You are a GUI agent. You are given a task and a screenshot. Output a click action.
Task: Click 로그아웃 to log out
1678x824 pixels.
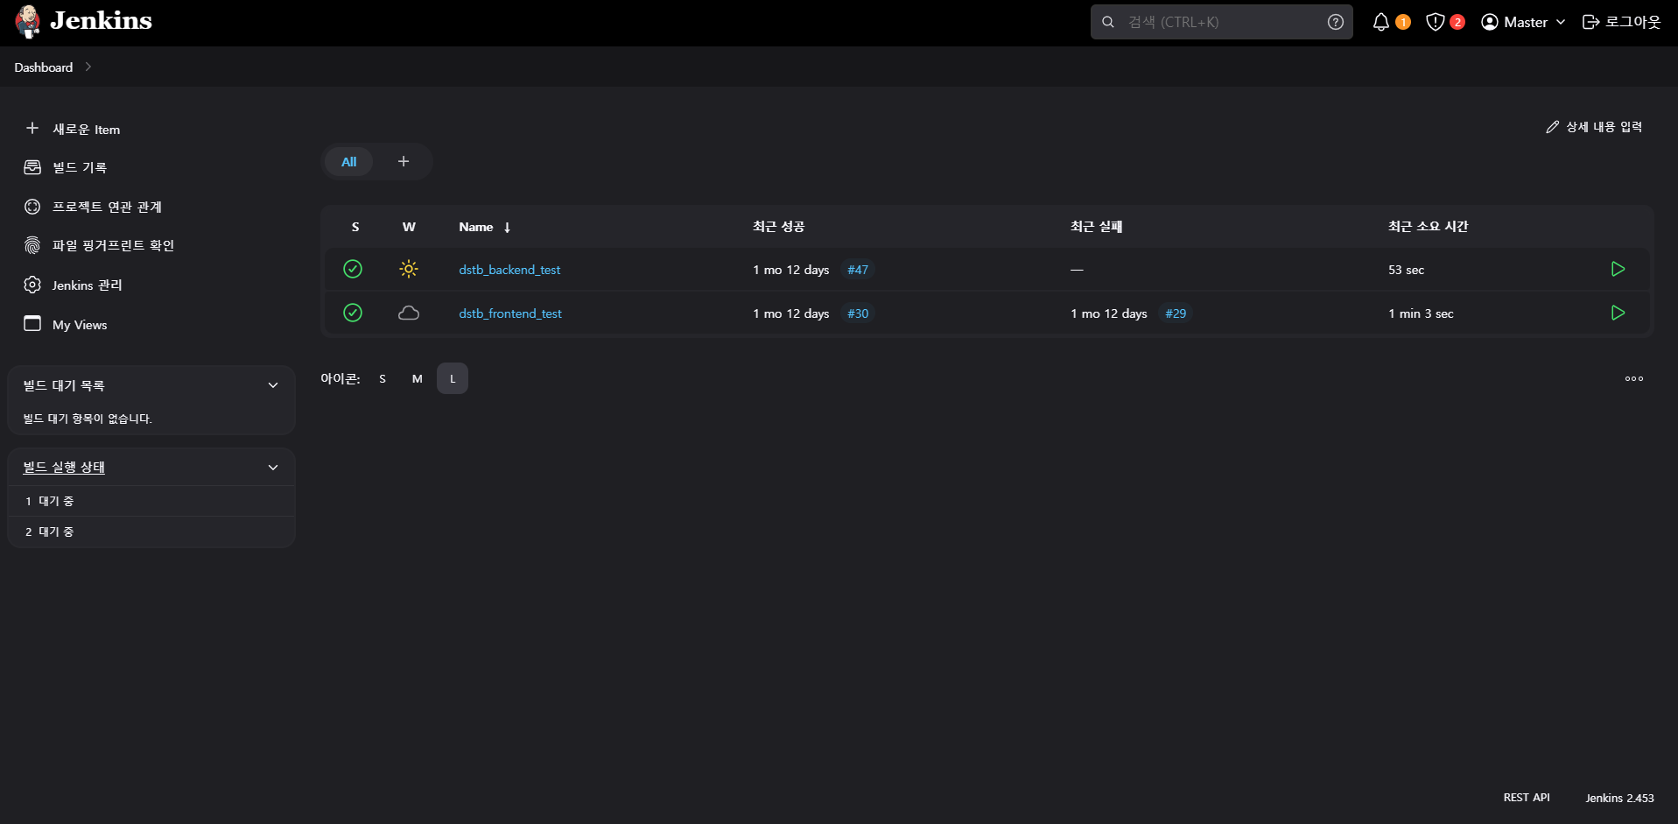coord(1622,22)
